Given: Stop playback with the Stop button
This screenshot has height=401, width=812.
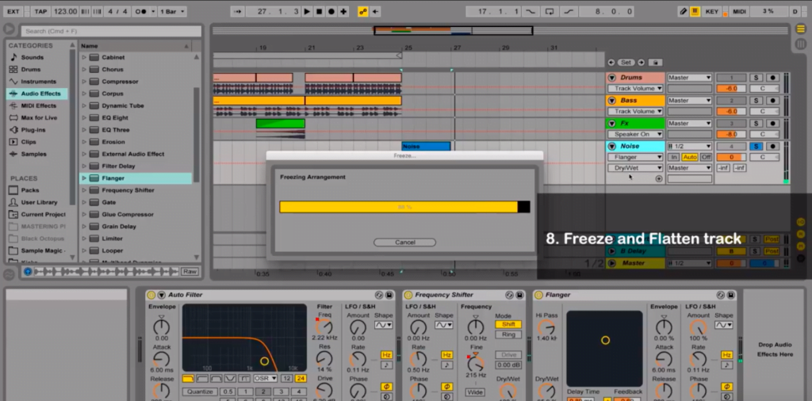Looking at the screenshot, I should pos(319,11).
